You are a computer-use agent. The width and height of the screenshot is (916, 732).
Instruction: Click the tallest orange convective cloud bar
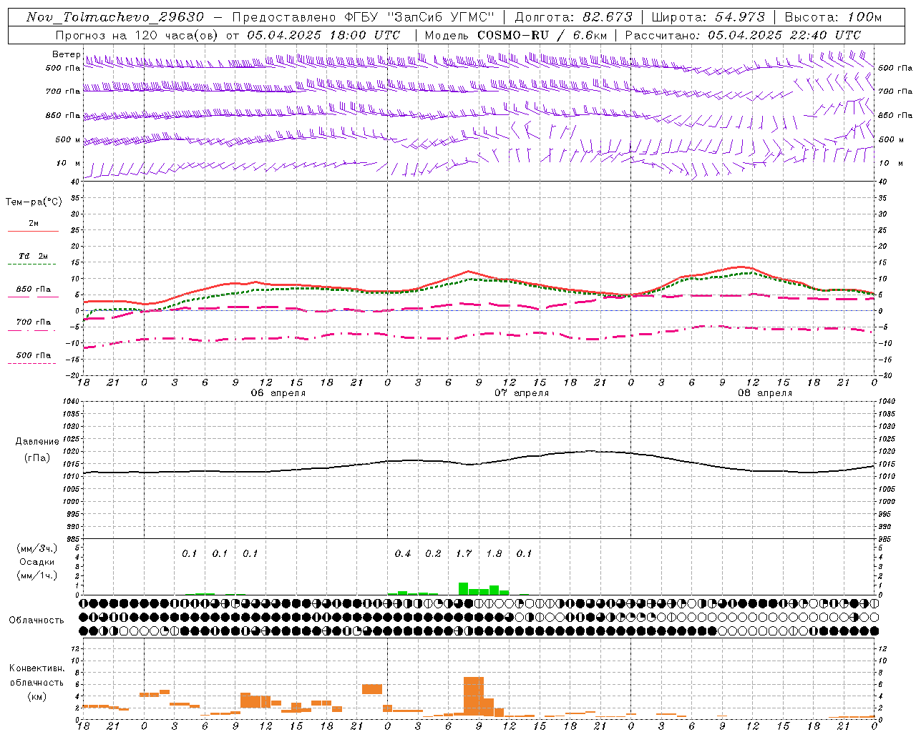click(474, 697)
